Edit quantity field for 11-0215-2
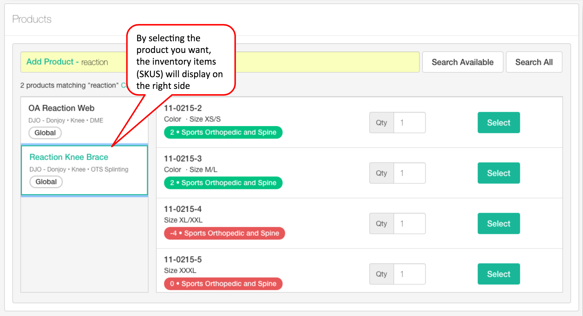 pyautogui.click(x=409, y=123)
